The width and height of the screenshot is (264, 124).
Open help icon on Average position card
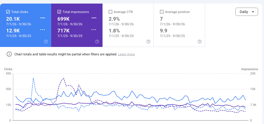pos(199,42)
